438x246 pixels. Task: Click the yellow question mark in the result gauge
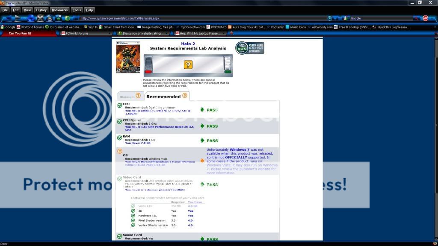tap(188, 65)
